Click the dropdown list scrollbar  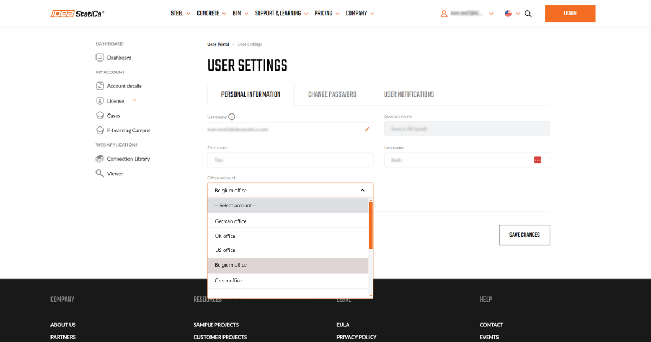click(x=371, y=225)
